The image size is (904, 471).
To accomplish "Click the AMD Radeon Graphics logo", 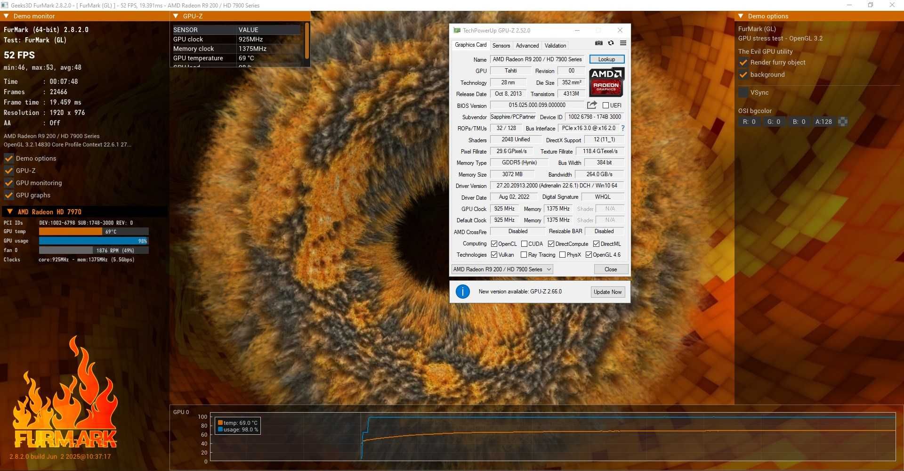I will coord(606,82).
